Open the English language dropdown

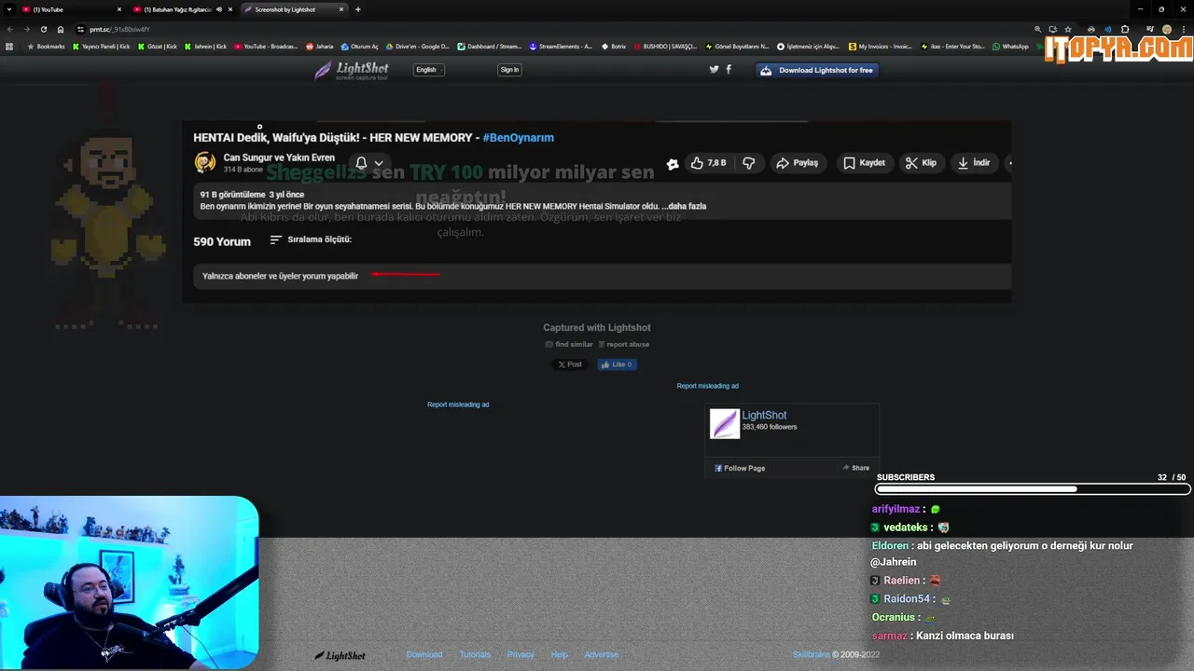click(x=429, y=70)
